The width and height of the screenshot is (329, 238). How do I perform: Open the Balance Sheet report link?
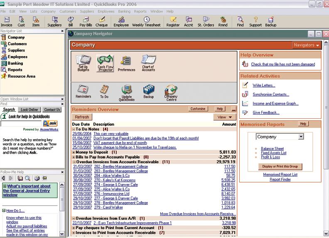click(273, 149)
